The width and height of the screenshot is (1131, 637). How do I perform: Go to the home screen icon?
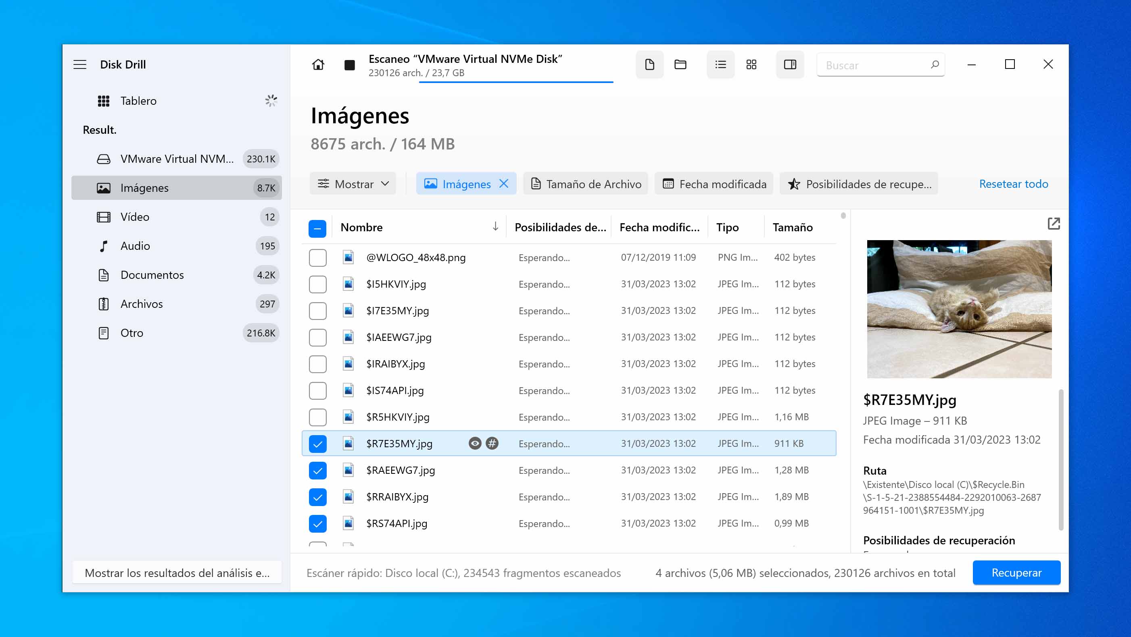coord(318,64)
